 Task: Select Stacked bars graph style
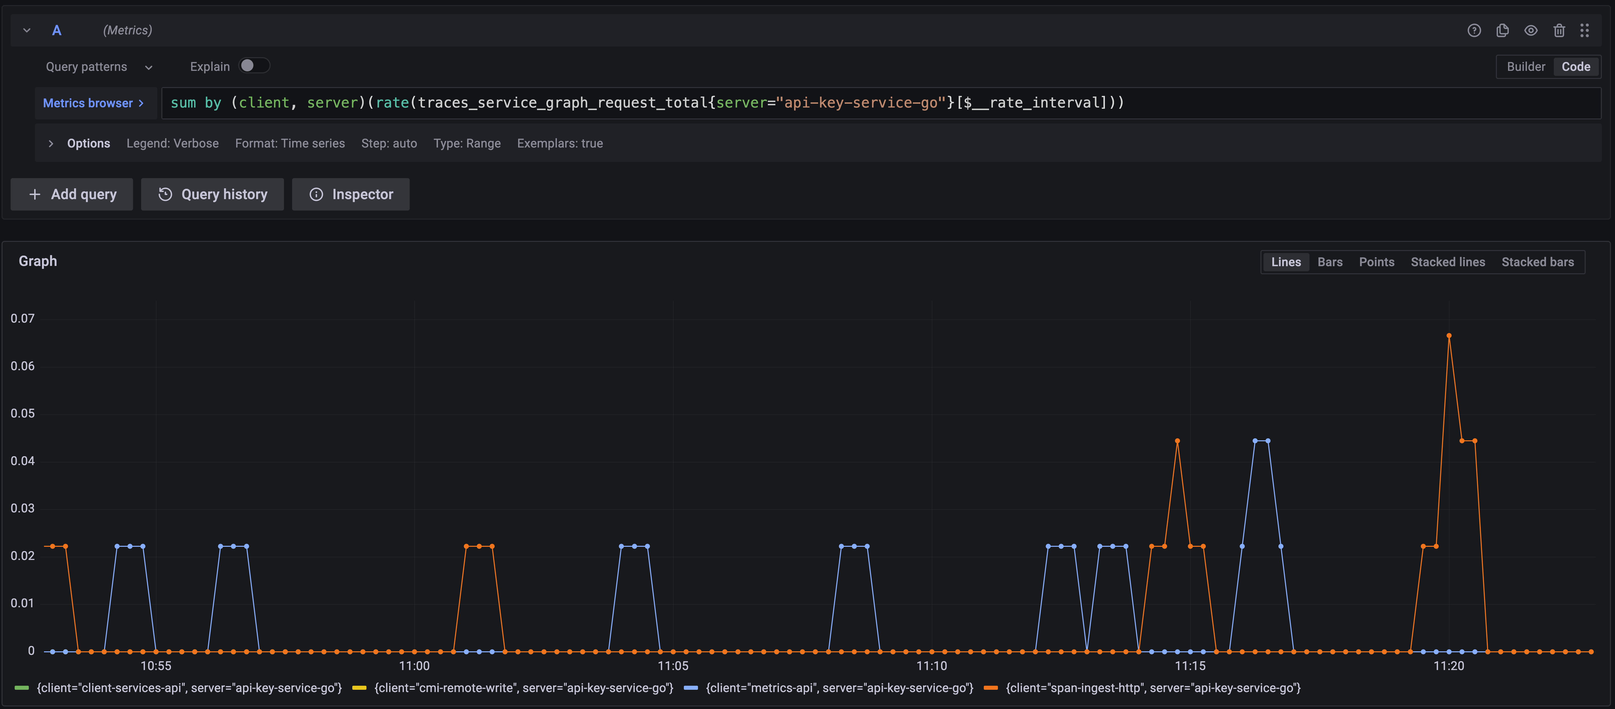1537,262
